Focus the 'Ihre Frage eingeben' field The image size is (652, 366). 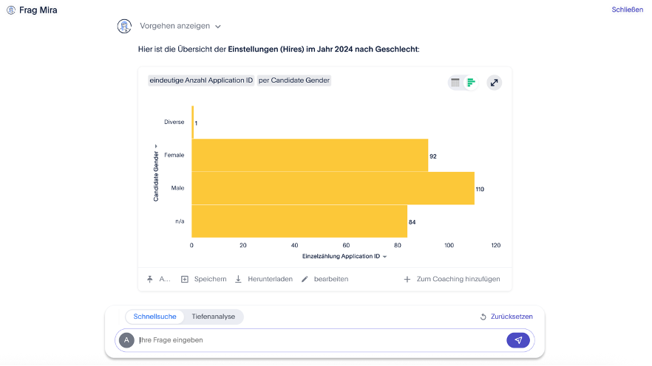pos(318,340)
